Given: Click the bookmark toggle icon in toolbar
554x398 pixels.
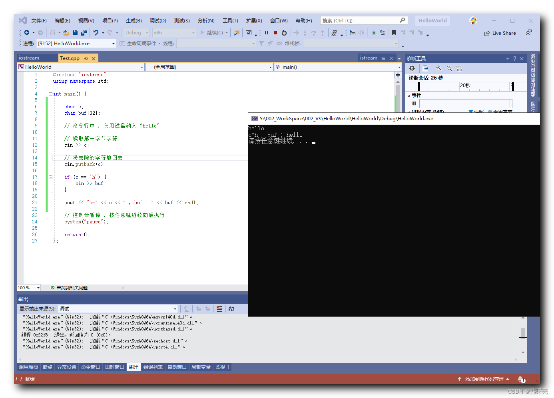Looking at the screenshot, I should [394, 33].
